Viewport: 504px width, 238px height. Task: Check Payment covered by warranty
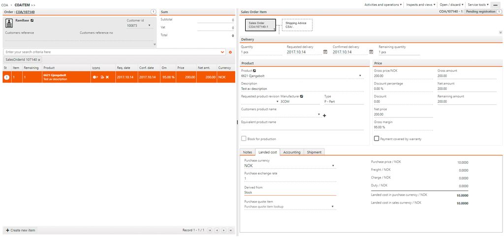click(x=377, y=139)
